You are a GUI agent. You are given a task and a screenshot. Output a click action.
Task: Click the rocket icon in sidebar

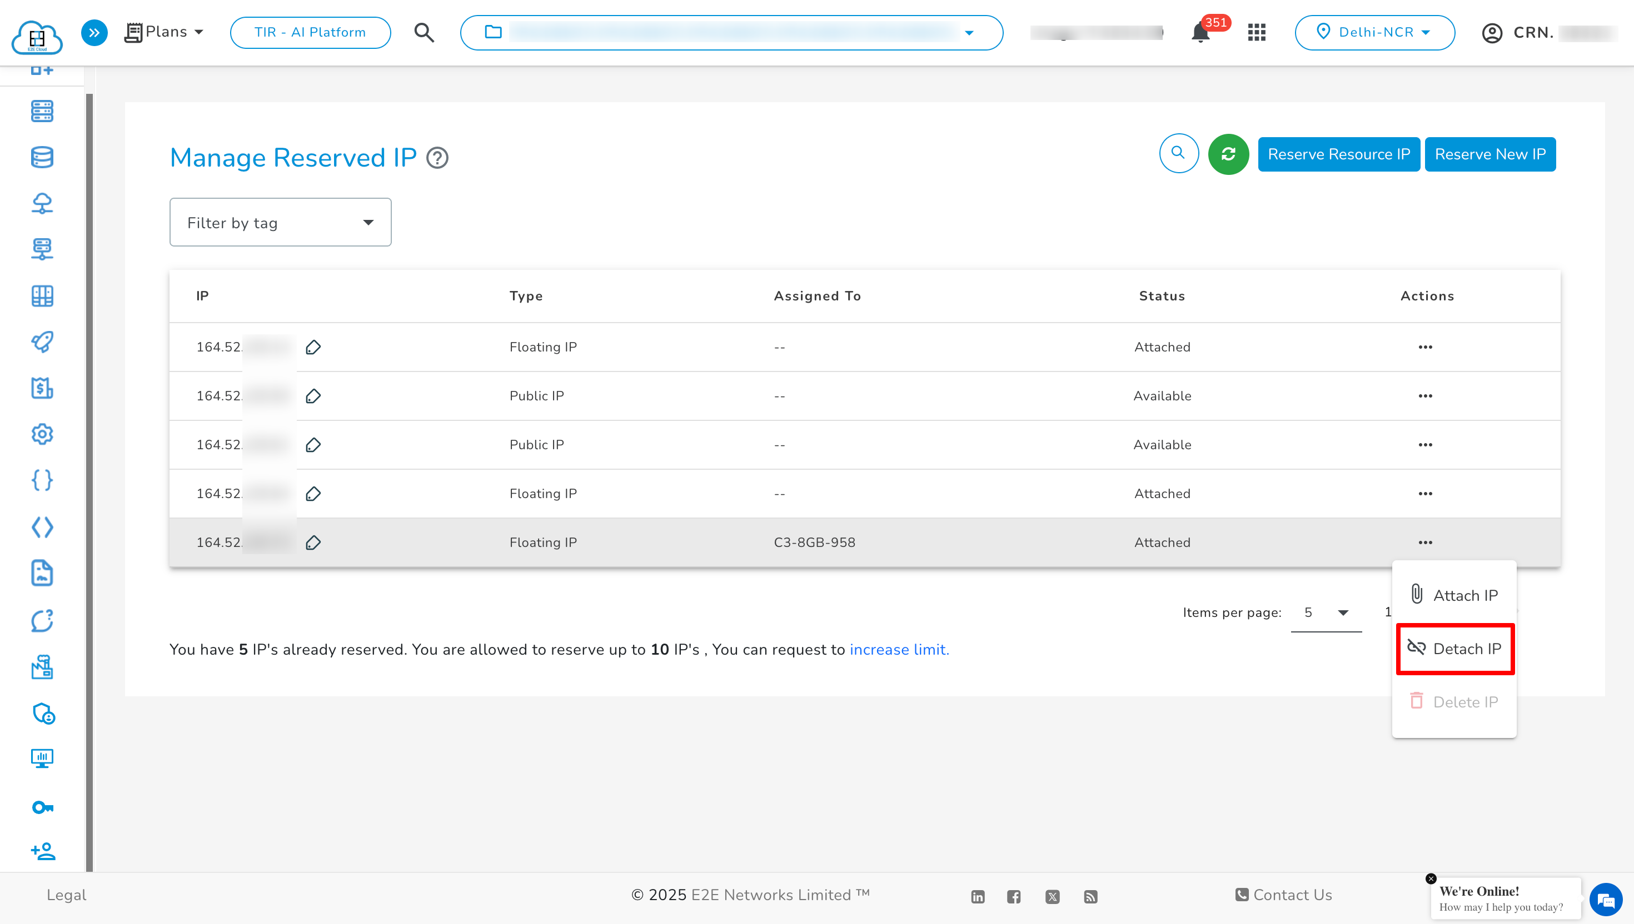[x=42, y=342]
